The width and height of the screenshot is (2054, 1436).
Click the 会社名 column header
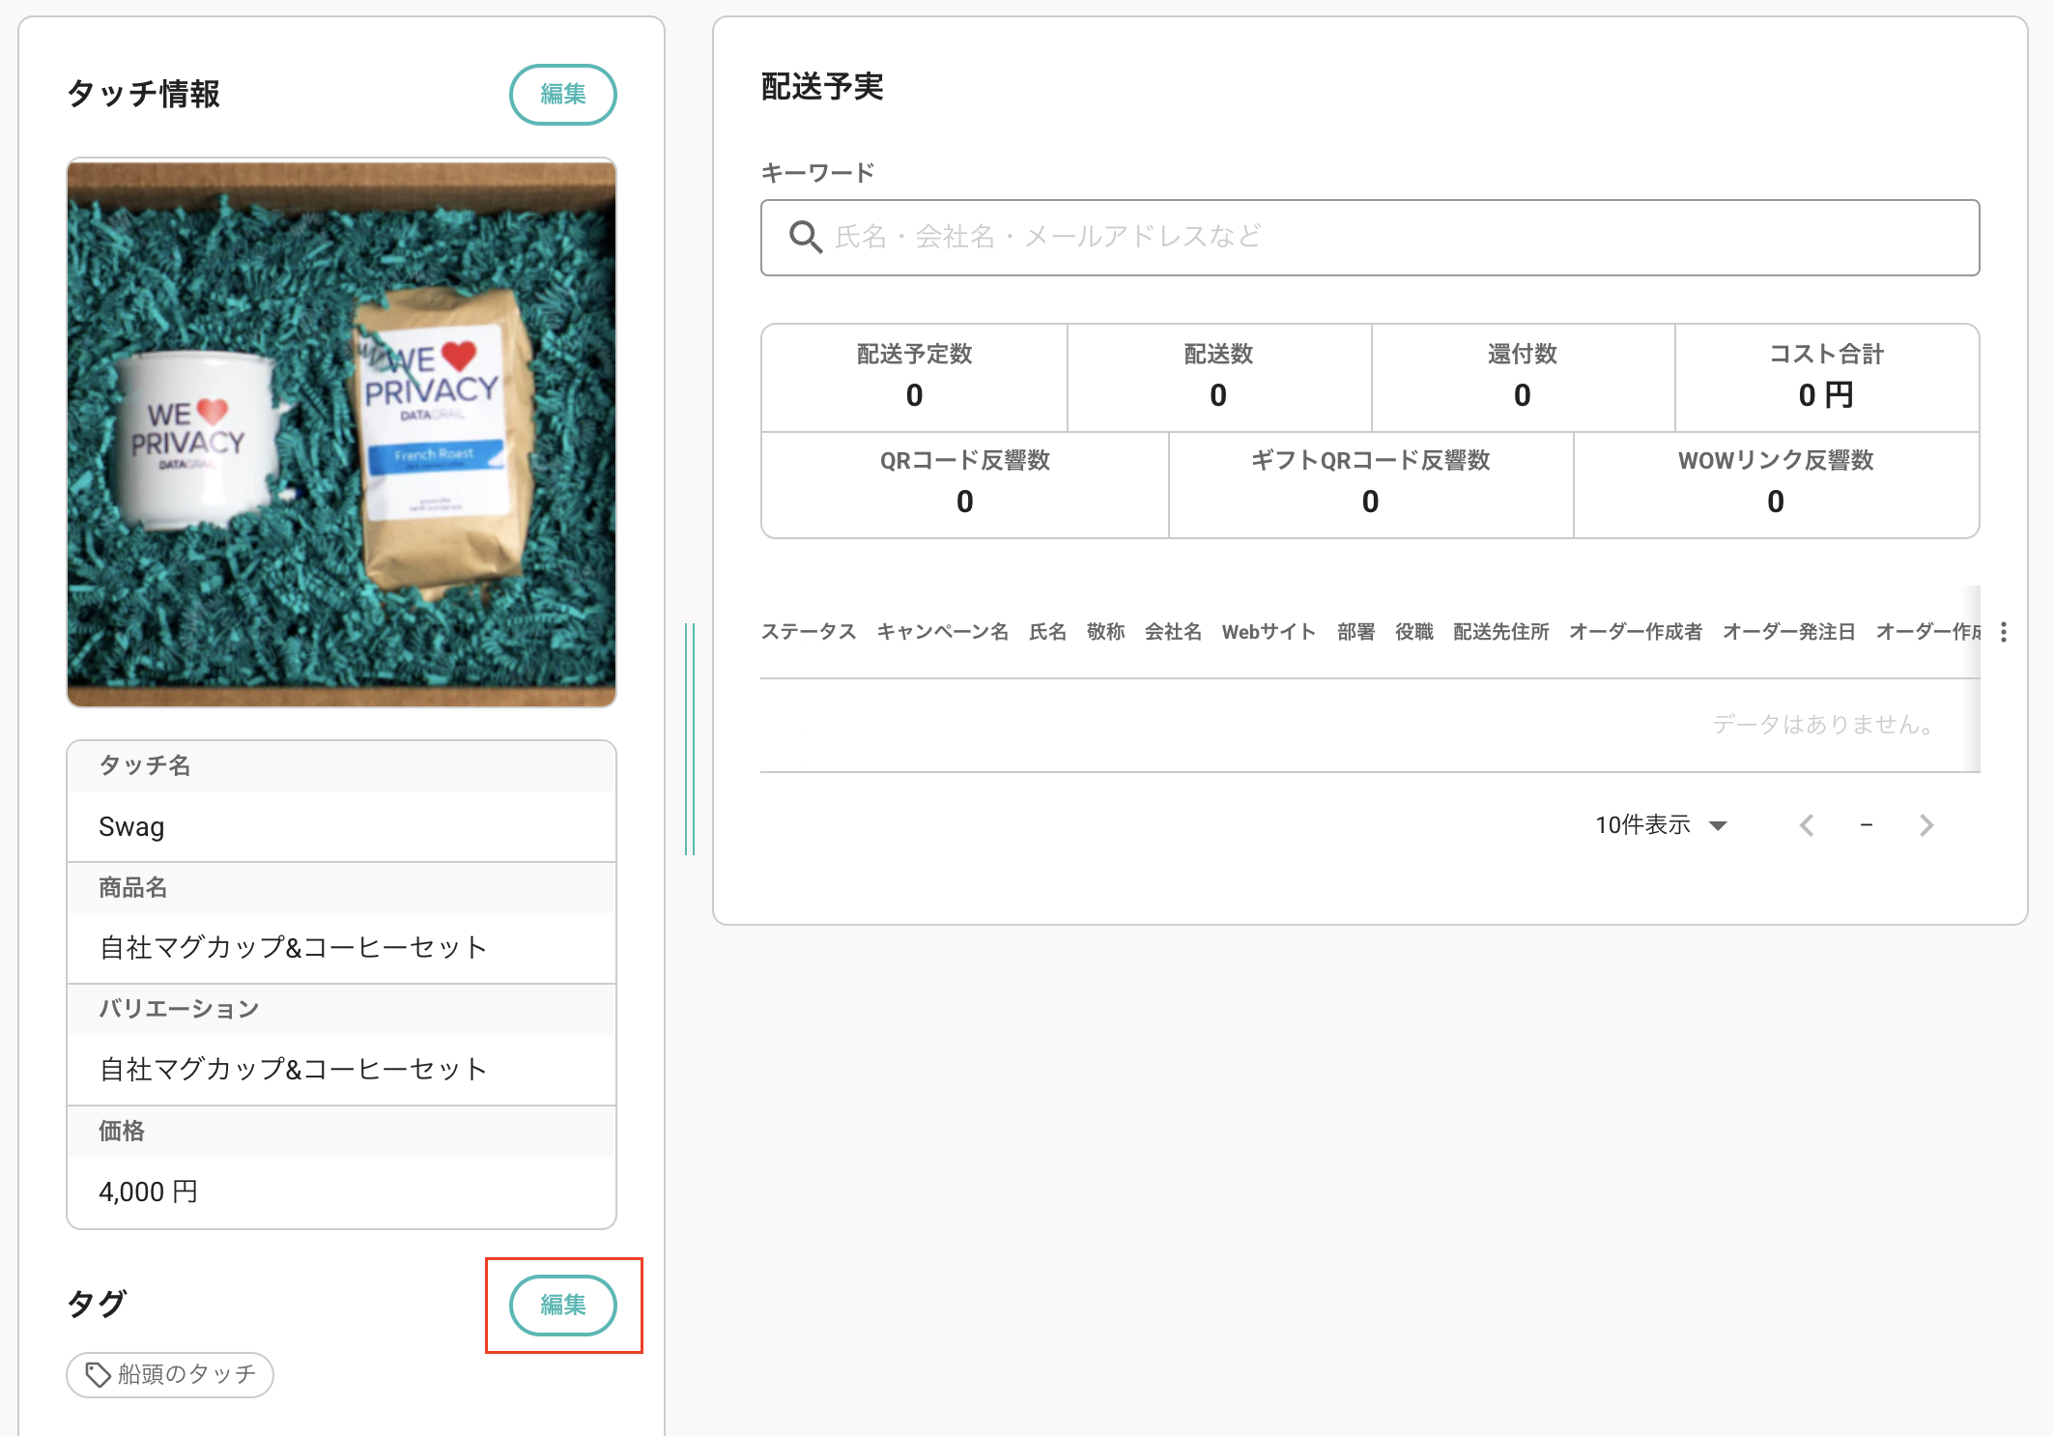coord(1173,632)
